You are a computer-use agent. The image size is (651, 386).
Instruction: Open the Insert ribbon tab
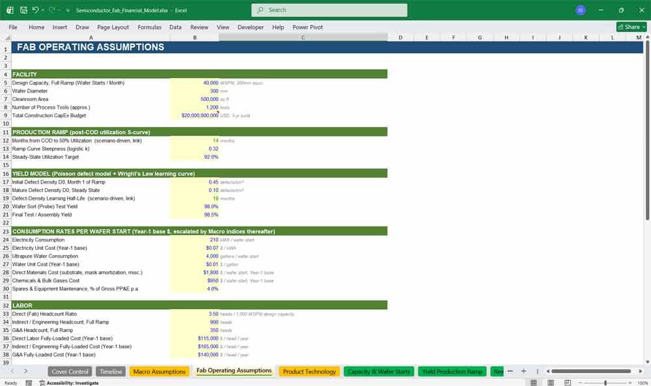click(59, 27)
